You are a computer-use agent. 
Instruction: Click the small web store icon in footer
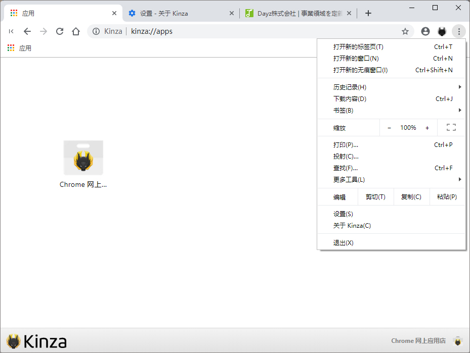click(x=458, y=341)
